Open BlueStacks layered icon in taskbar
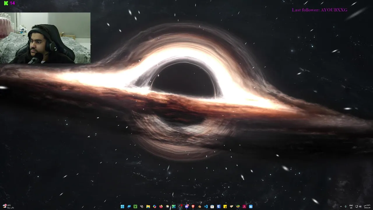 (x=238, y=206)
